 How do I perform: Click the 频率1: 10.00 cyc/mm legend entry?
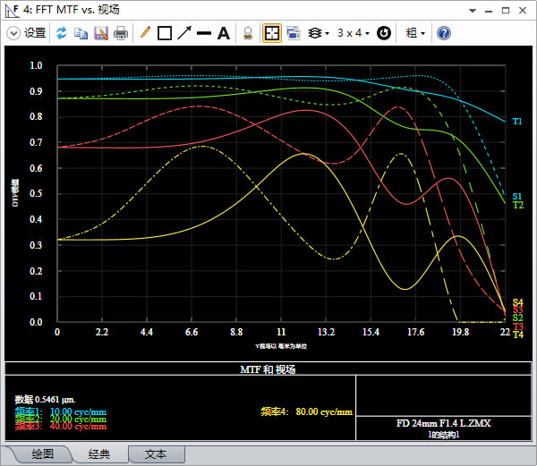pos(60,411)
